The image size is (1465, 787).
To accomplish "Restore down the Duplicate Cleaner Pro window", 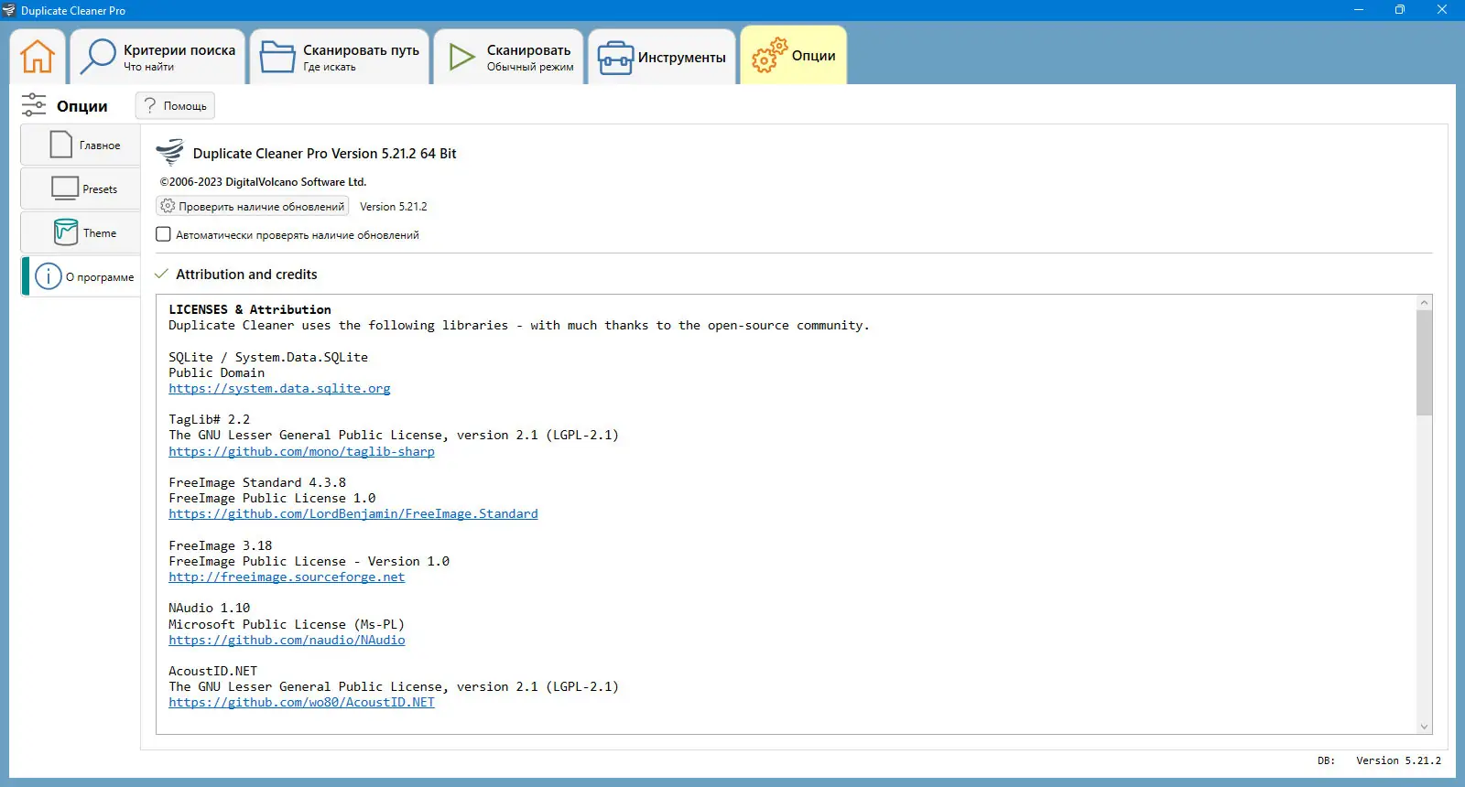I will click(x=1400, y=10).
